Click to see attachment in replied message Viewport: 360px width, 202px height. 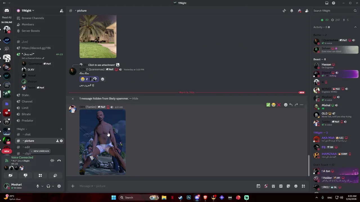tap(101, 65)
